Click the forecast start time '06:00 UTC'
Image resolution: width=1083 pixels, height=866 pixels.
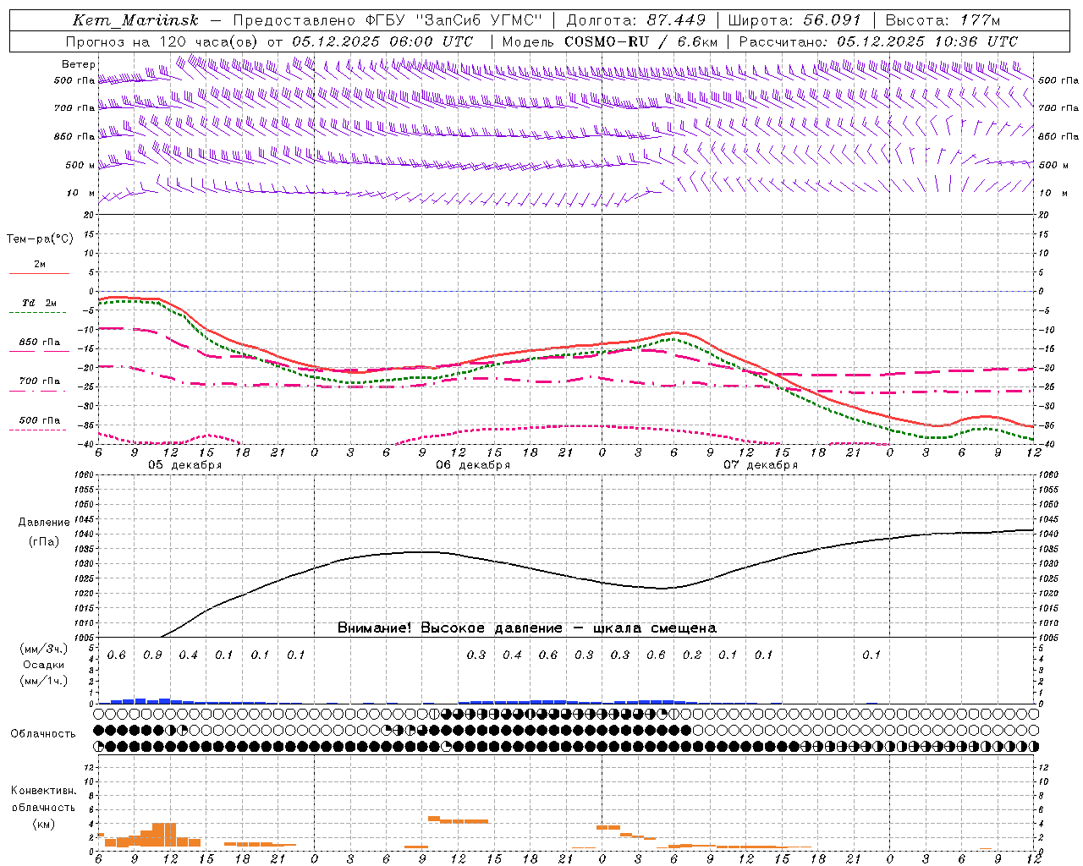point(422,41)
